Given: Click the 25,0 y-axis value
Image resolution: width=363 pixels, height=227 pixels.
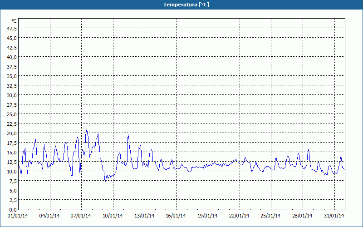Looking at the screenshot, I should click(x=12, y=114).
